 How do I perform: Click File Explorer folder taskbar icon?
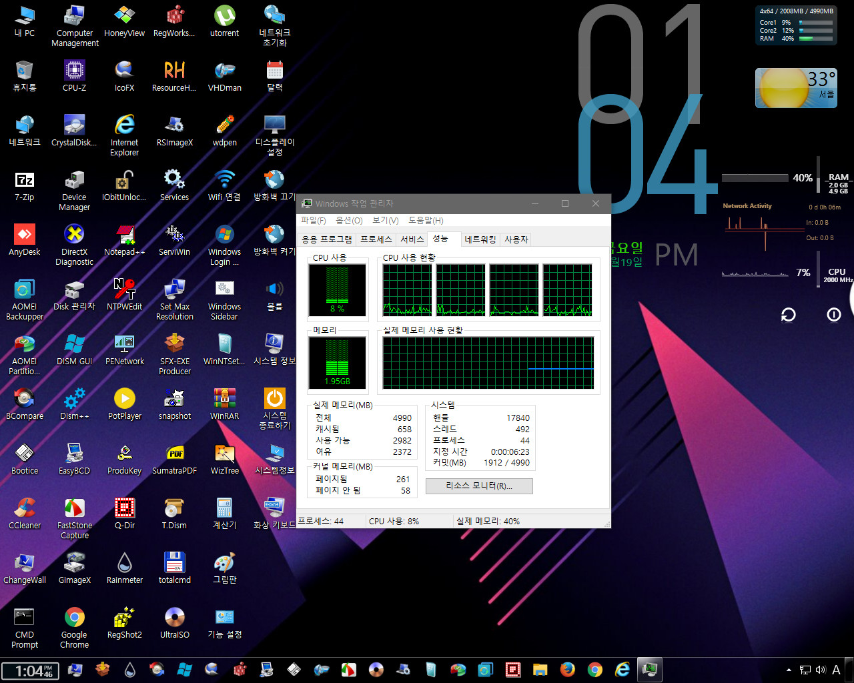click(x=540, y=669)
